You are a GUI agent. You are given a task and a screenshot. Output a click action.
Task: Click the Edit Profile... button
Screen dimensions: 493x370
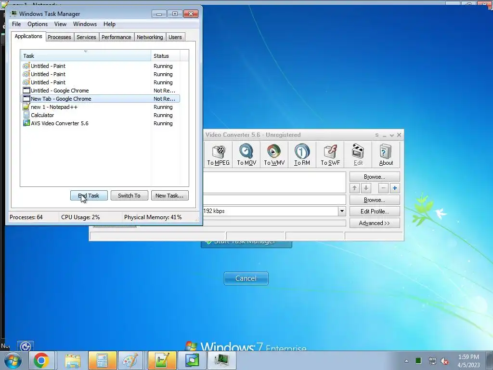pyautogui.click(x=375, y=211)
